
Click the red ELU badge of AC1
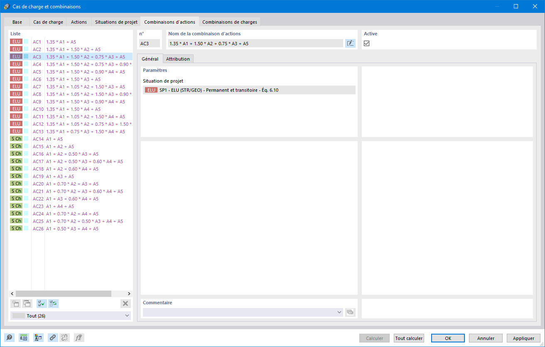(x=16, y=42)
